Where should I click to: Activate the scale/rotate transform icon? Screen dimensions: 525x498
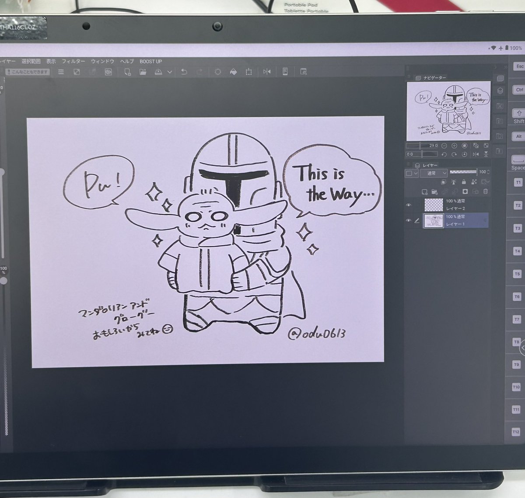coord(248,72)
